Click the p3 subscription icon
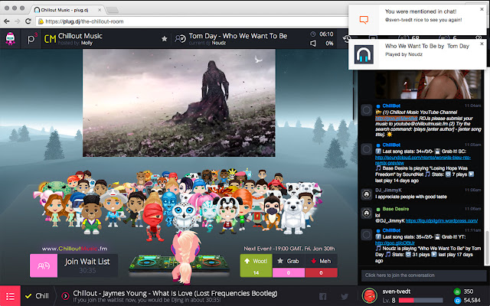 point(32,39)
